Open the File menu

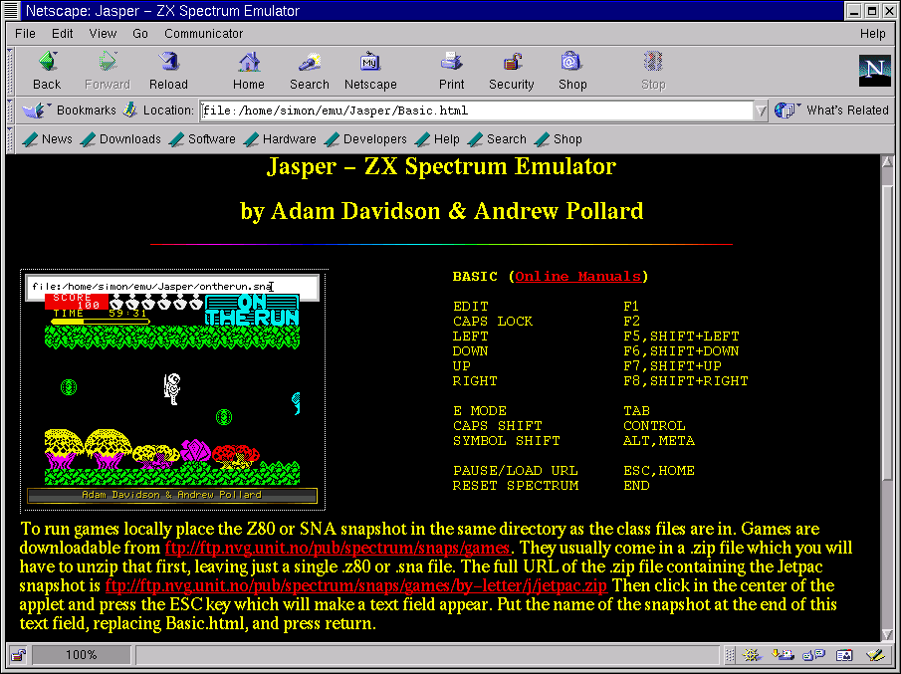tap(25, 33)
